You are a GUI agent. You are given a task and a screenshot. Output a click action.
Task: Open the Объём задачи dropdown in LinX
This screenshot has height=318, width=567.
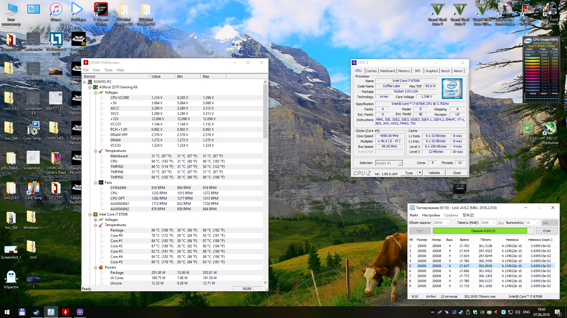click(x=448, y=223)
